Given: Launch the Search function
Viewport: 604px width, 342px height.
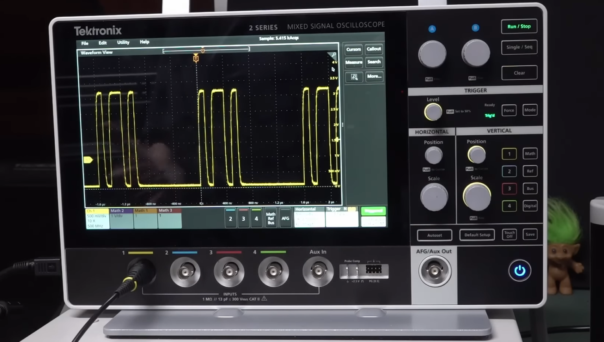Looking at the screenshot, I should point(374,62).
